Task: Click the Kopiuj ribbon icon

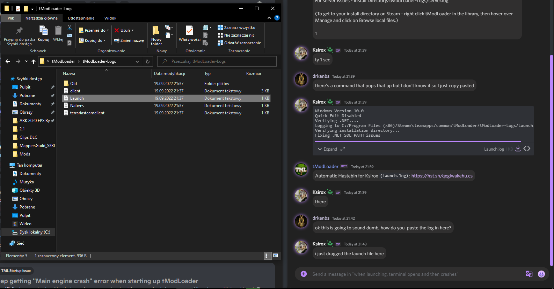Action: 43,33
